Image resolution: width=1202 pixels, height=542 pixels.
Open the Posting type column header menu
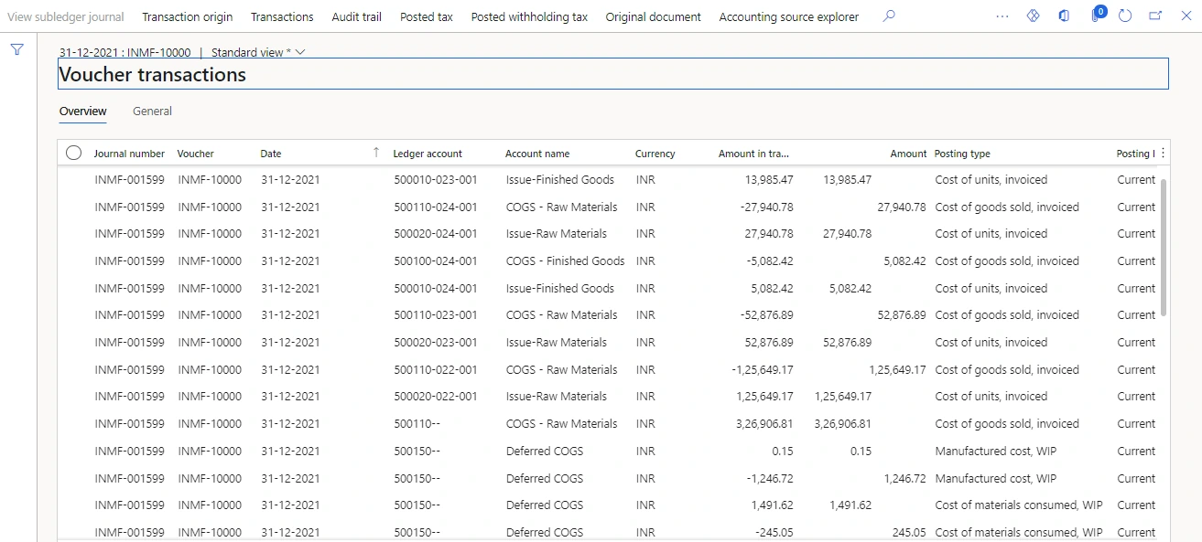click(962, 154)
